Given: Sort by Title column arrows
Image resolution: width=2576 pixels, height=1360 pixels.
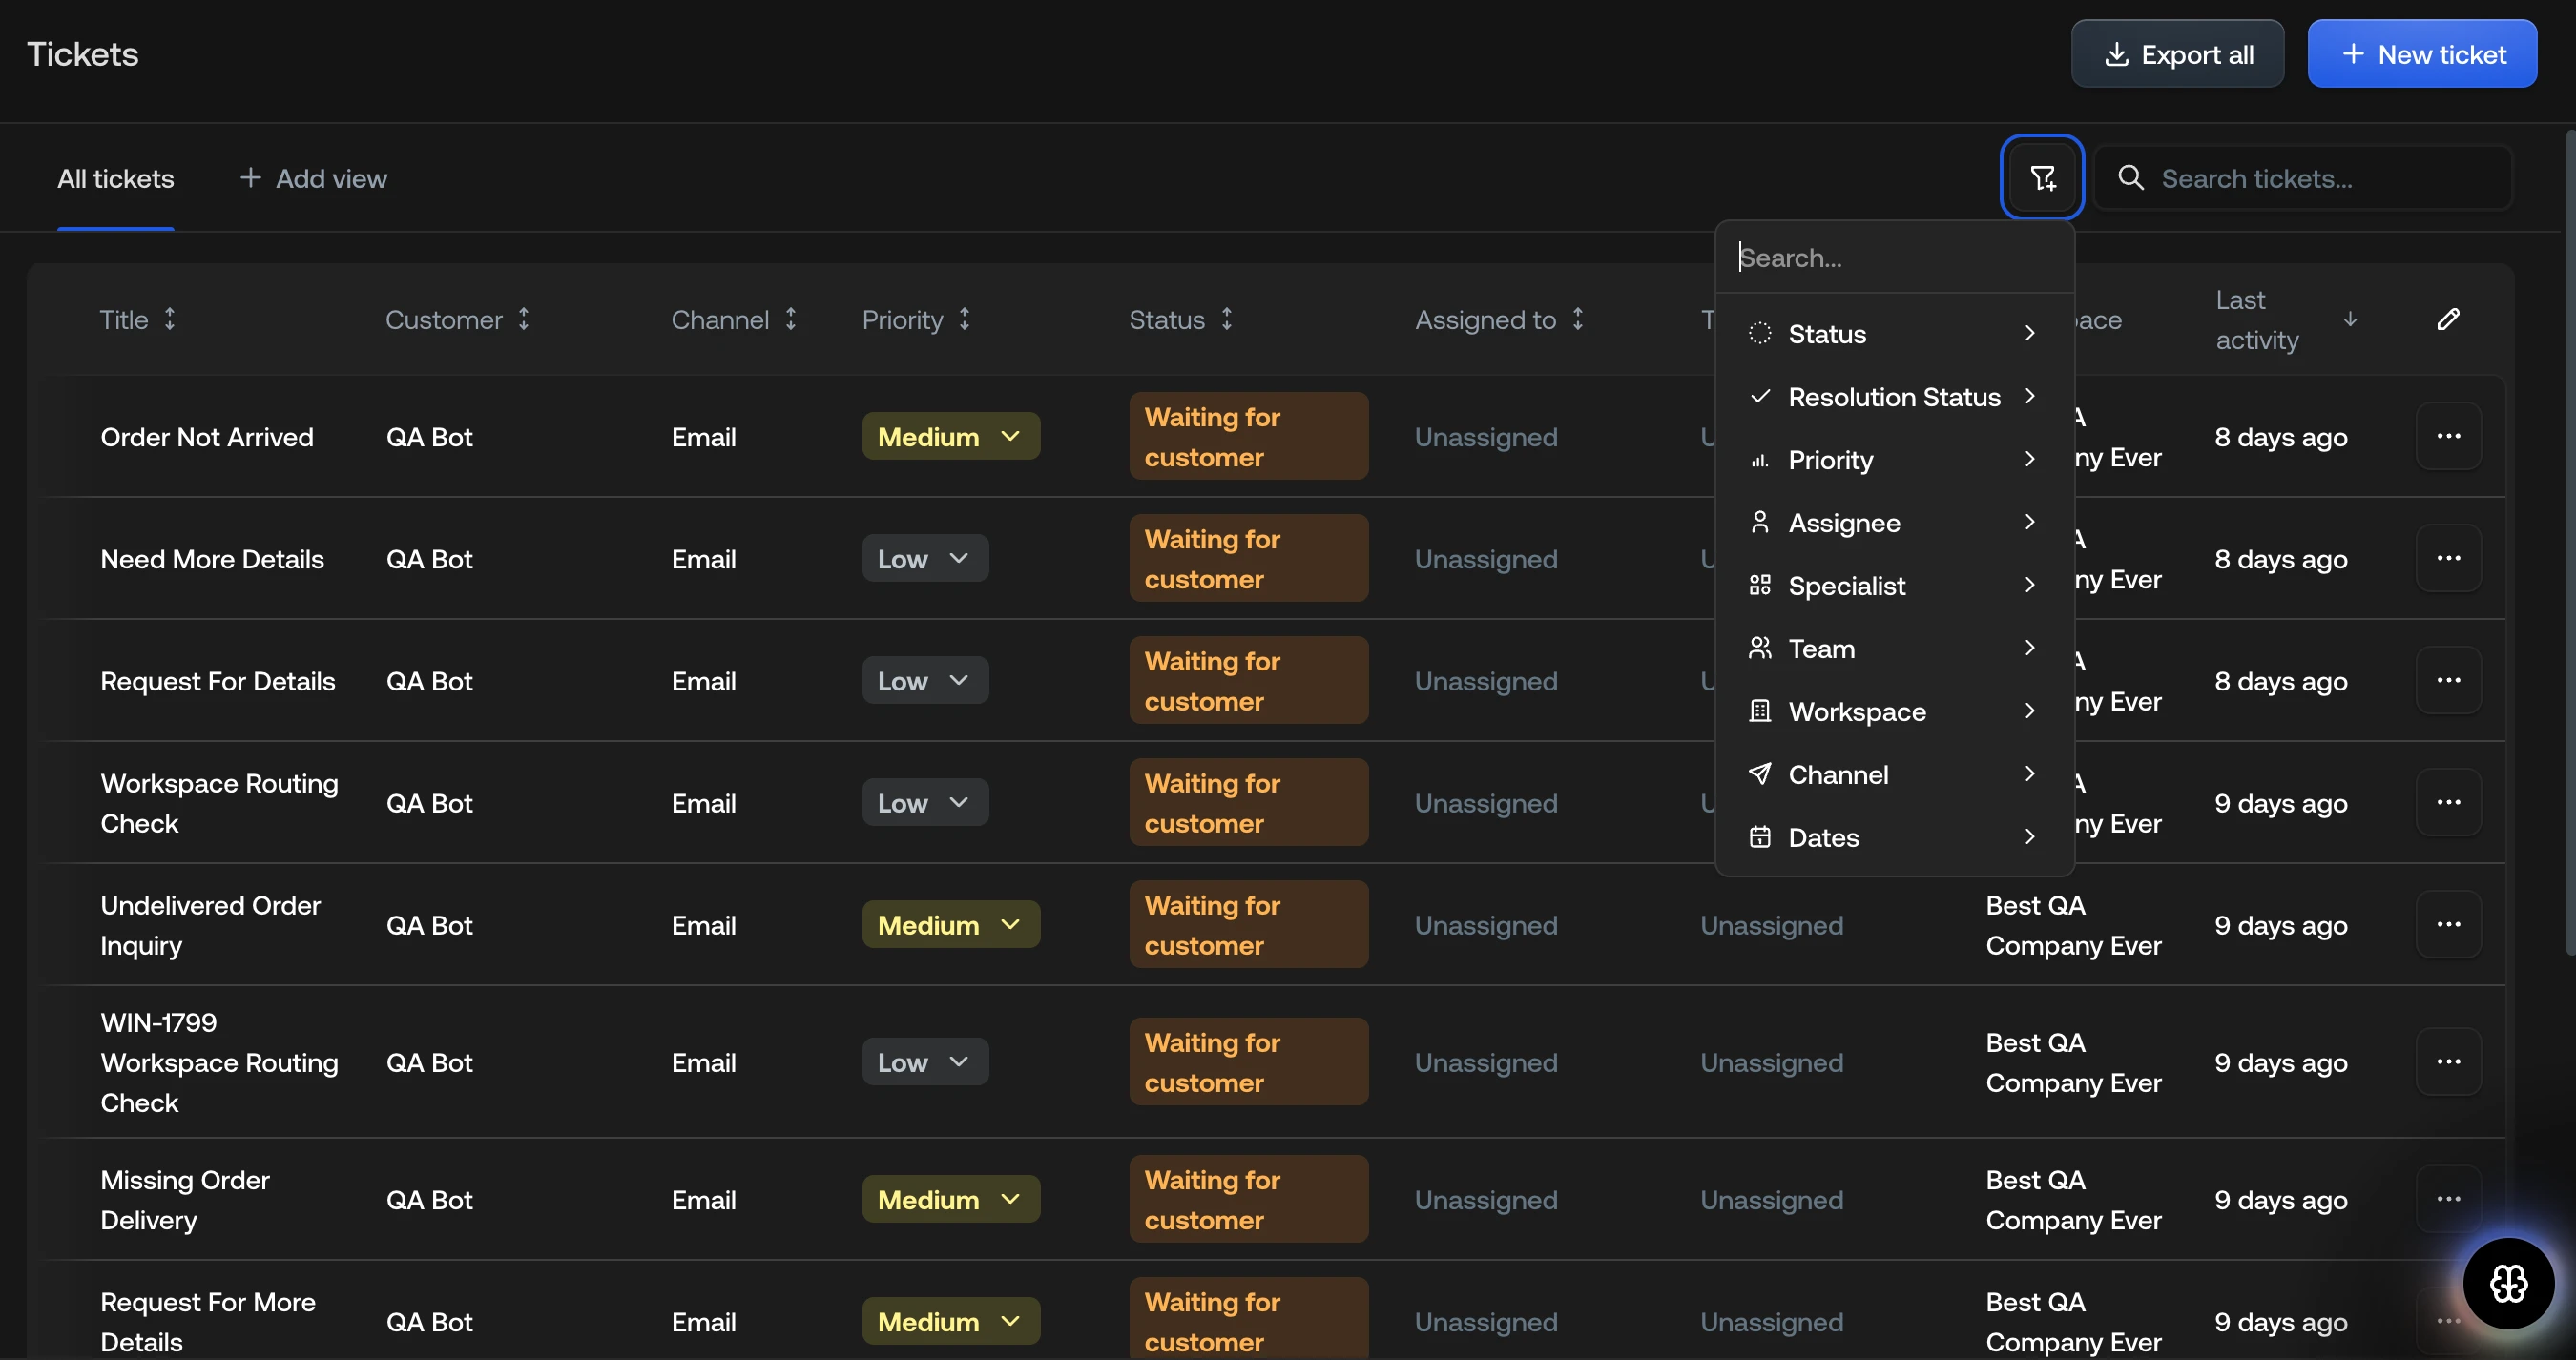Looking at the screenshot, I should (169, 319).
